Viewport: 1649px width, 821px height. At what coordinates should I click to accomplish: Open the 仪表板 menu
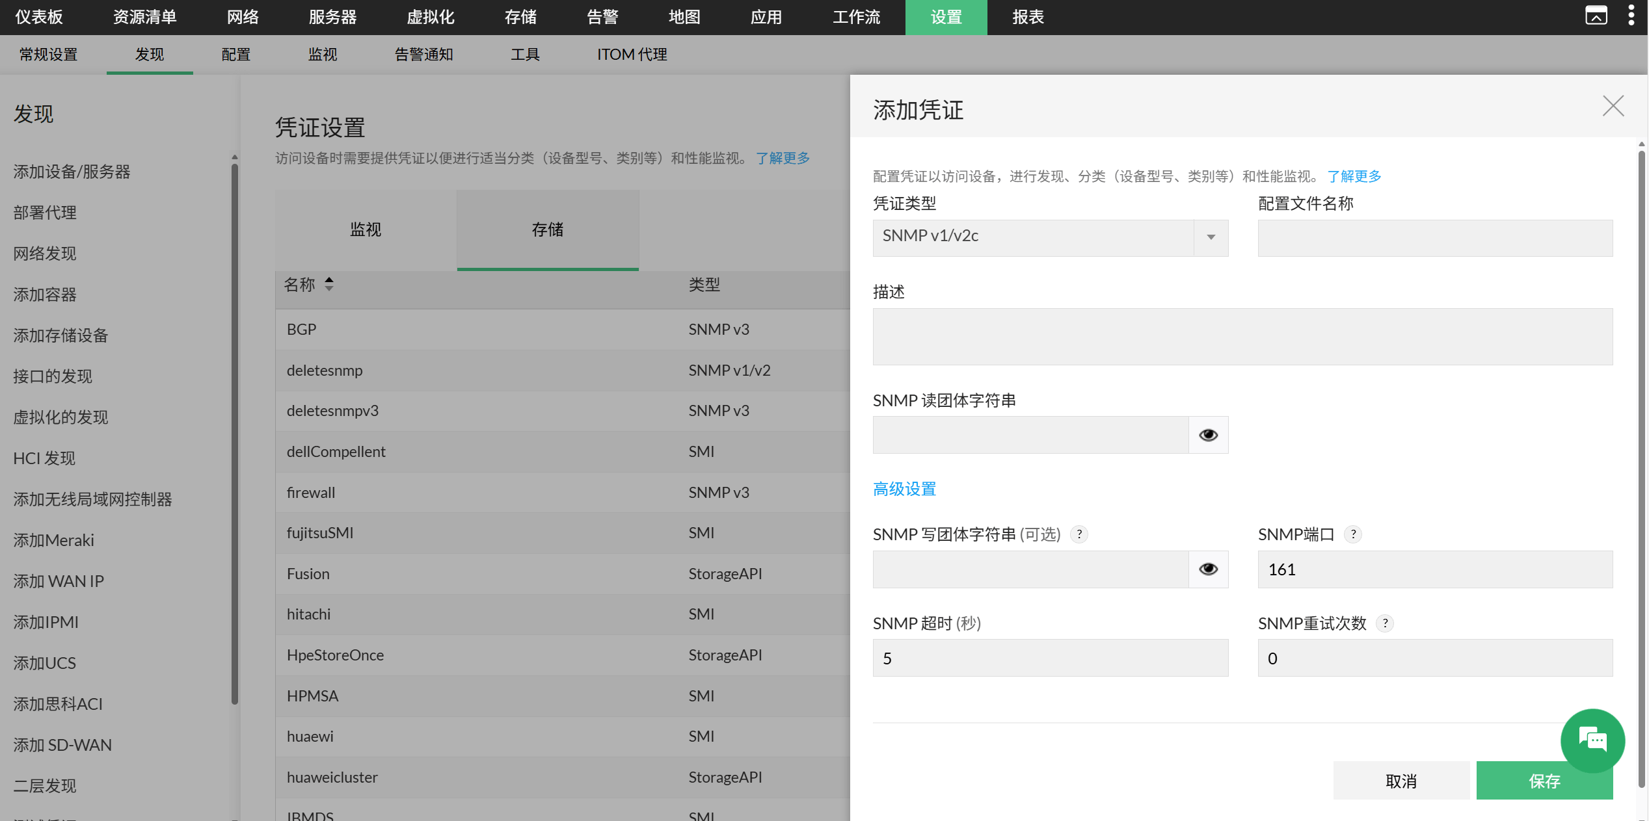39,17
